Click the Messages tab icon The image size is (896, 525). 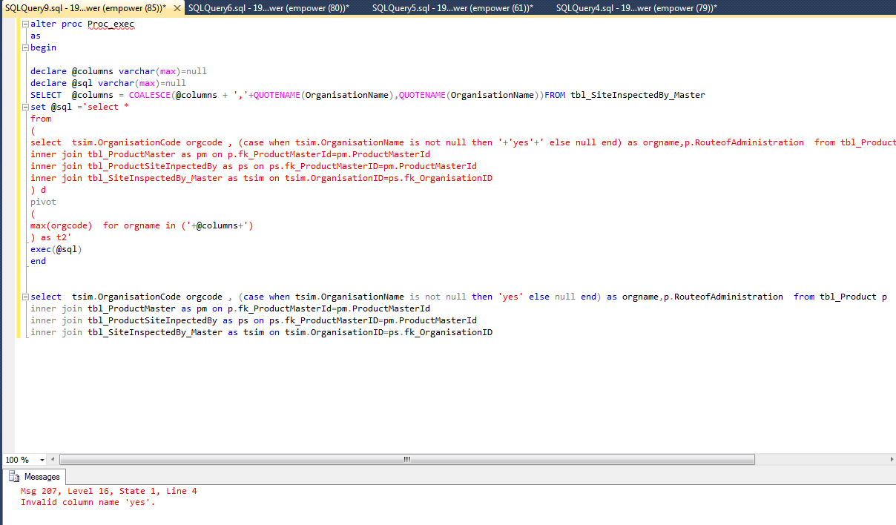pos(15,477)
